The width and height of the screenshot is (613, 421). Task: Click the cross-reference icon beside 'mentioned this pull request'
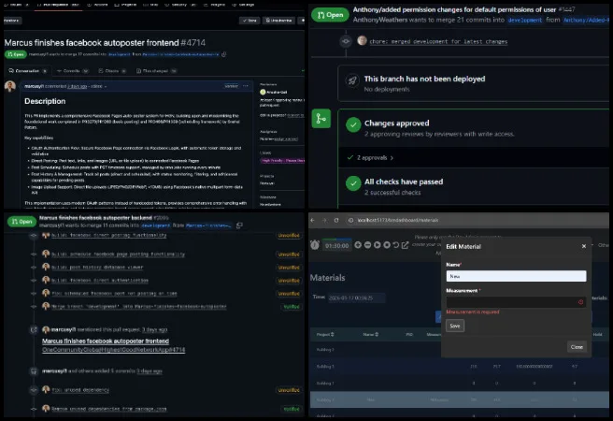(x=34, y=330)
